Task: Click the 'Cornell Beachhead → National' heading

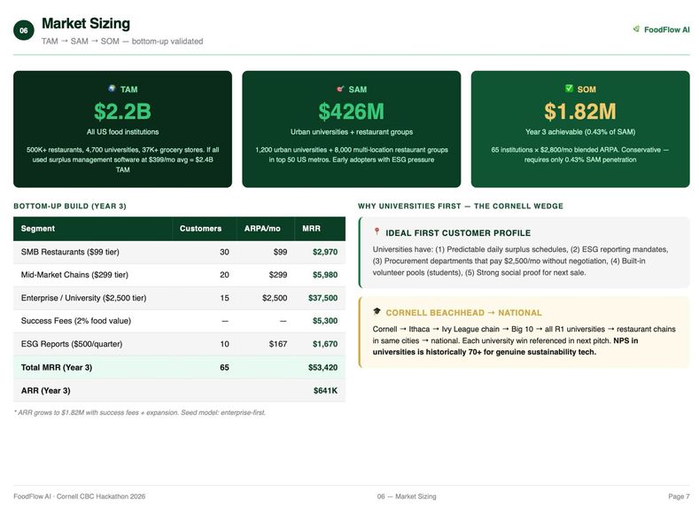Action: tap(463, 313)
